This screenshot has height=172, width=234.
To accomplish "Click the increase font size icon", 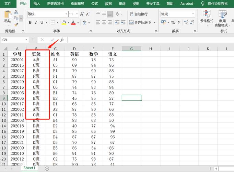I will 82,14.
